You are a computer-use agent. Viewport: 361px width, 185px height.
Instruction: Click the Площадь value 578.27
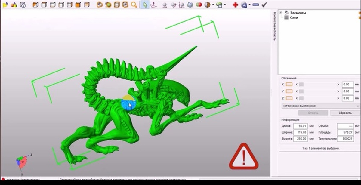pos(345,132)
